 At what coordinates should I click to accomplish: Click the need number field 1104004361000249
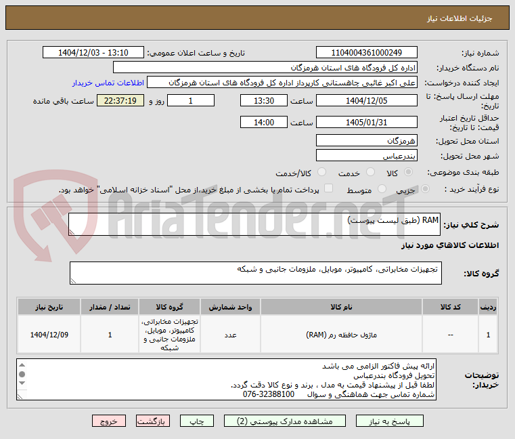click(367, 53)
